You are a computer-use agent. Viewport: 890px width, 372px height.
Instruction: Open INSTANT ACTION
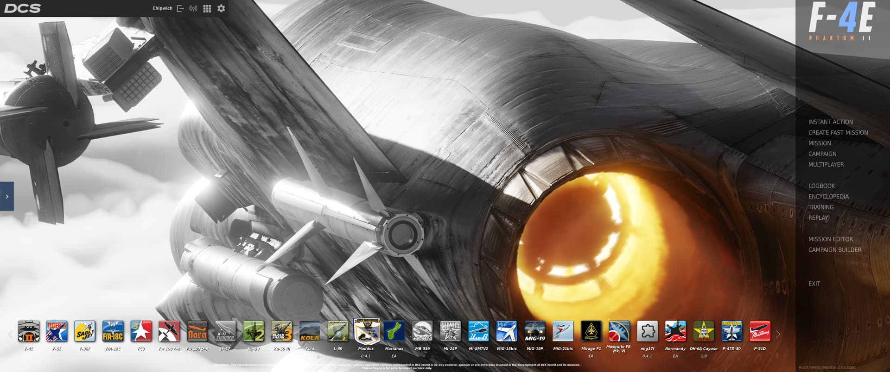[831, 122]
